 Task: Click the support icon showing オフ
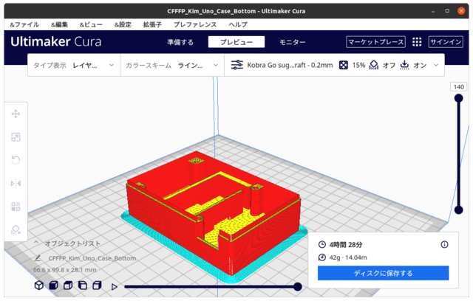374,65
